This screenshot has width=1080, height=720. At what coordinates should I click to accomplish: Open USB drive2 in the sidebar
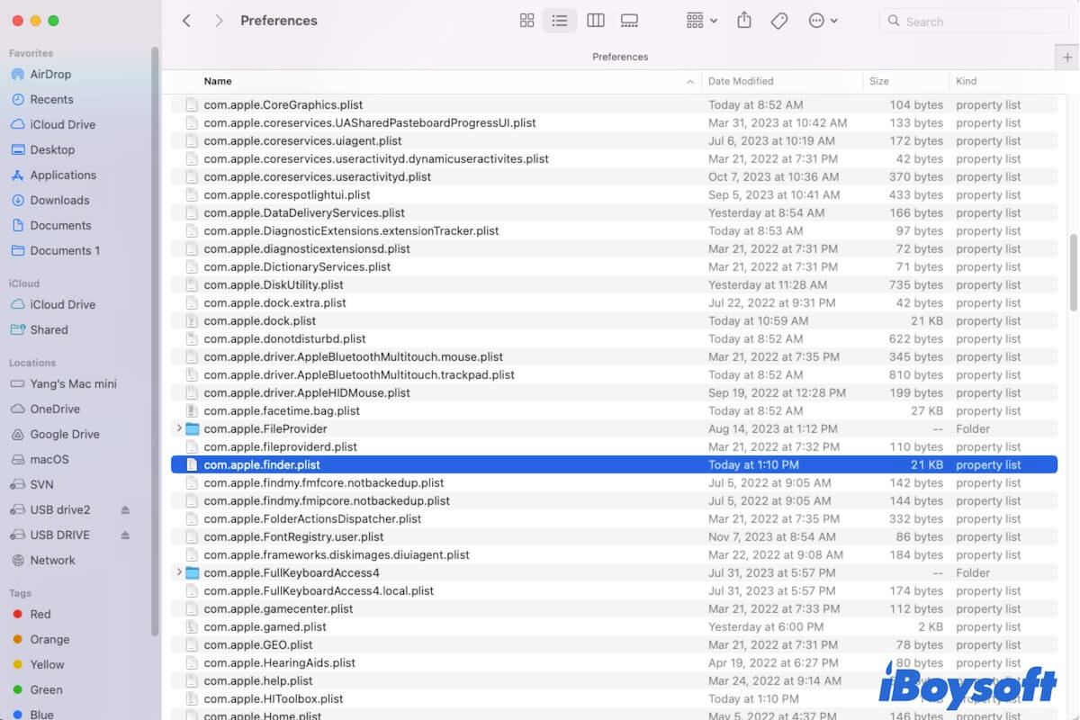60,510
